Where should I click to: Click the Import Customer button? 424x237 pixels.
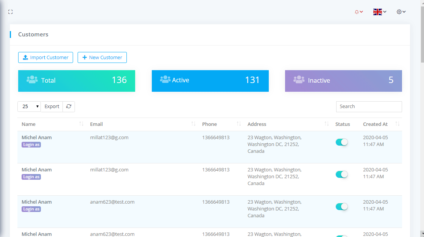click(45, 58)
